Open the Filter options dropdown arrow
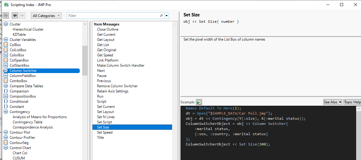 coord(167,15)
